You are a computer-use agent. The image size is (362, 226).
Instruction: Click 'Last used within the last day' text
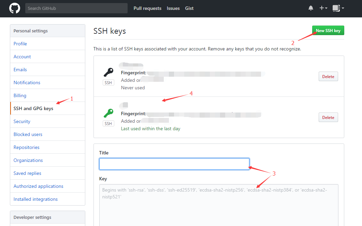pos(150,129)
